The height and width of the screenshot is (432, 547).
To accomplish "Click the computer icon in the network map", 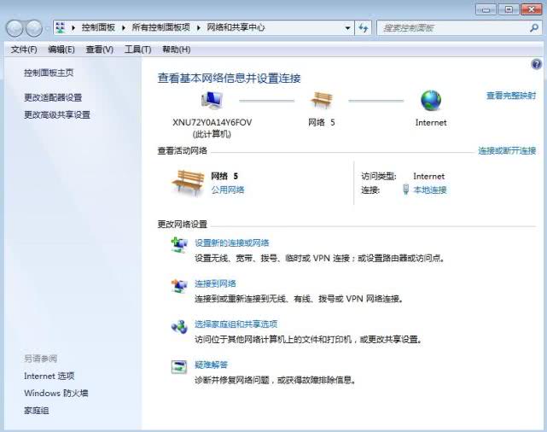I will (x=212, y=101).
